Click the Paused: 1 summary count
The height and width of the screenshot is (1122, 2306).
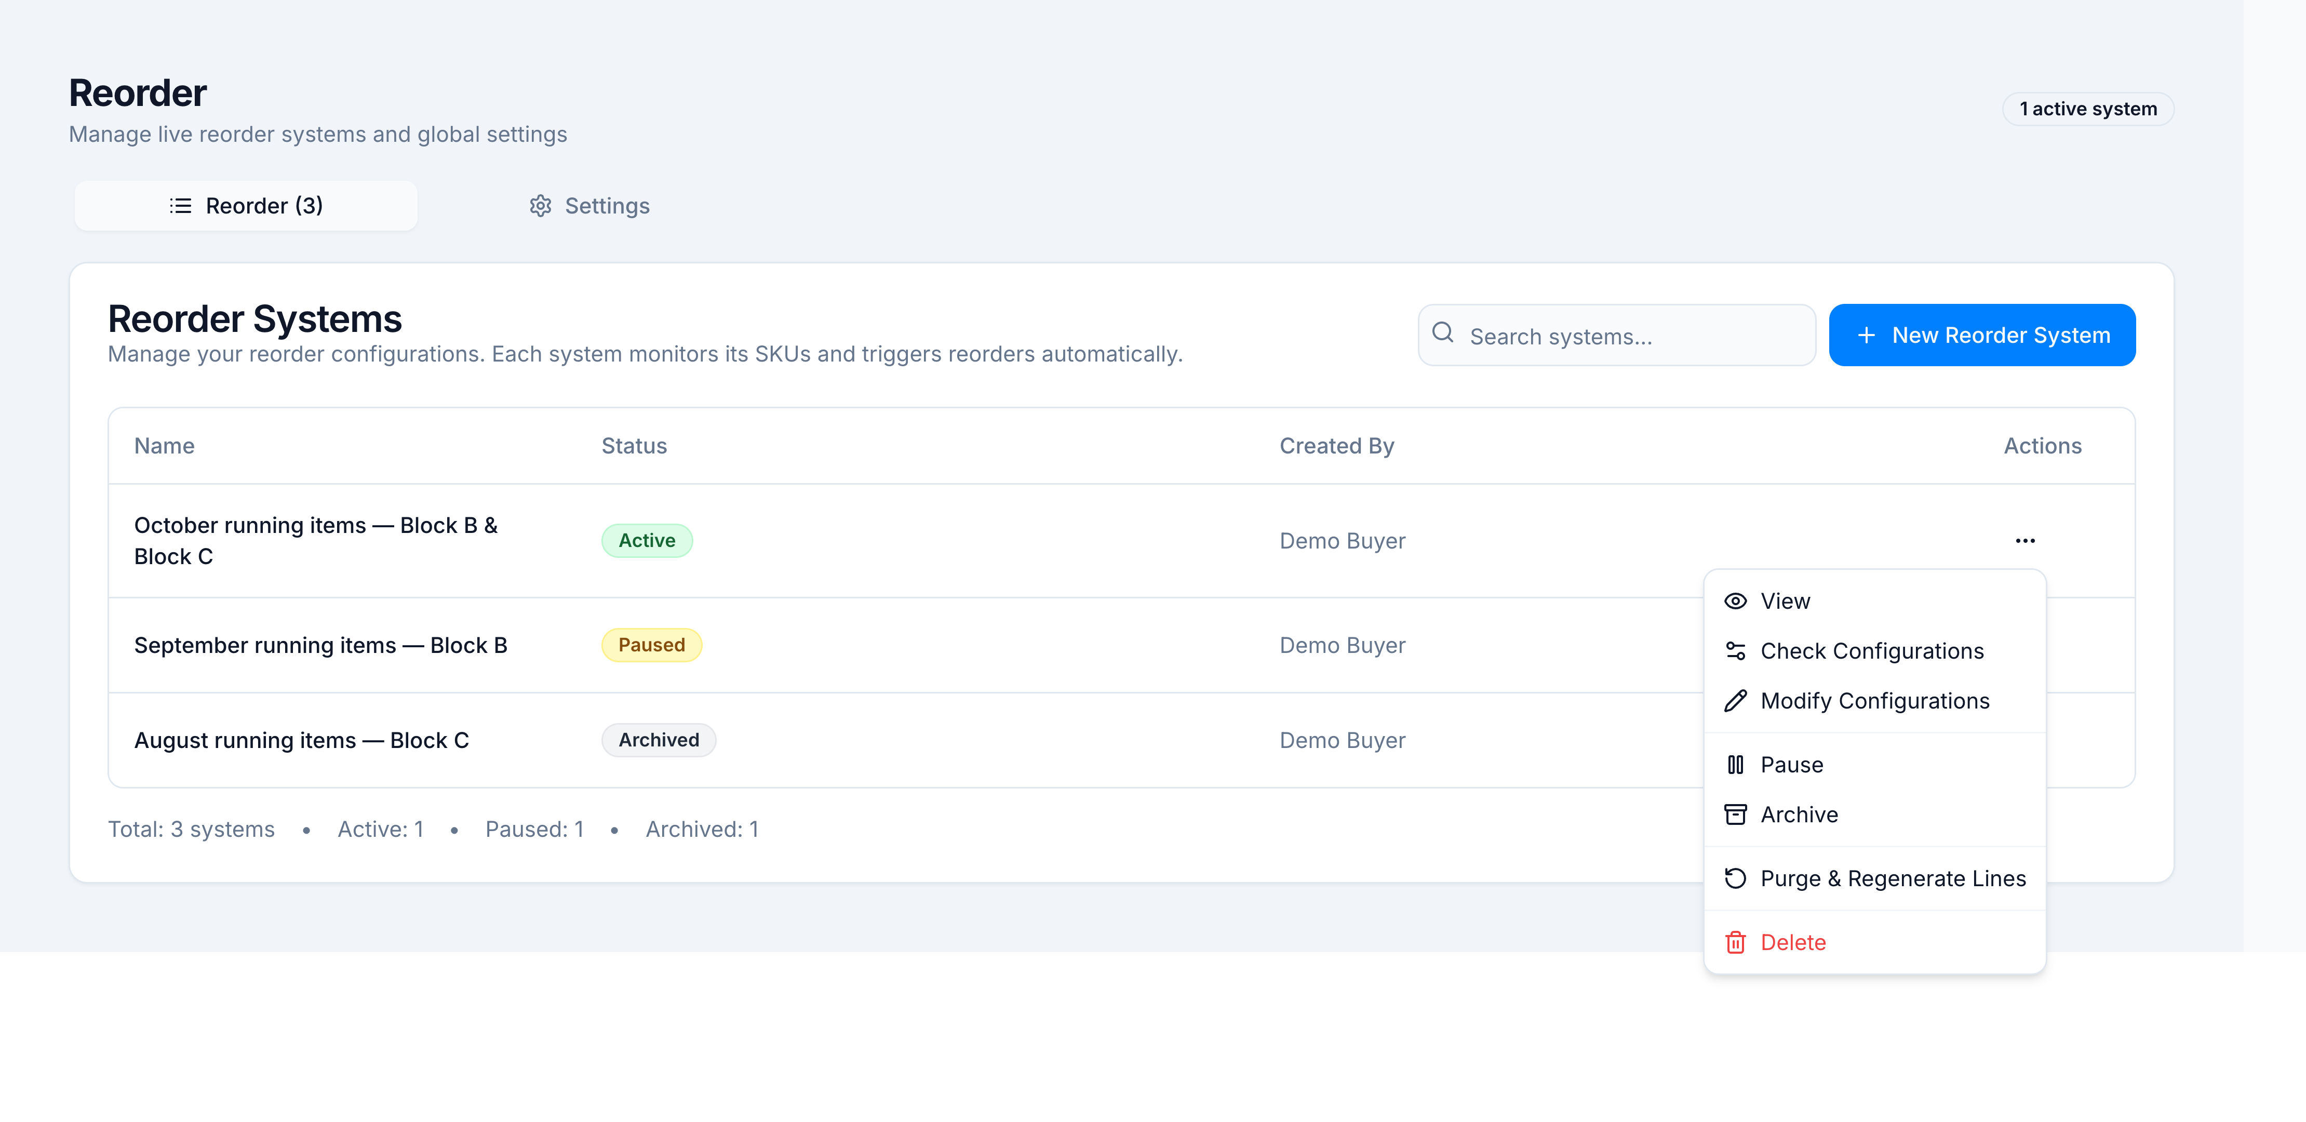pyautogui.click(x=534, y=829)
